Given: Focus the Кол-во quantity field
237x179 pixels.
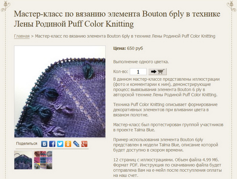Looking at the screenshot, I should coord(138,72).
